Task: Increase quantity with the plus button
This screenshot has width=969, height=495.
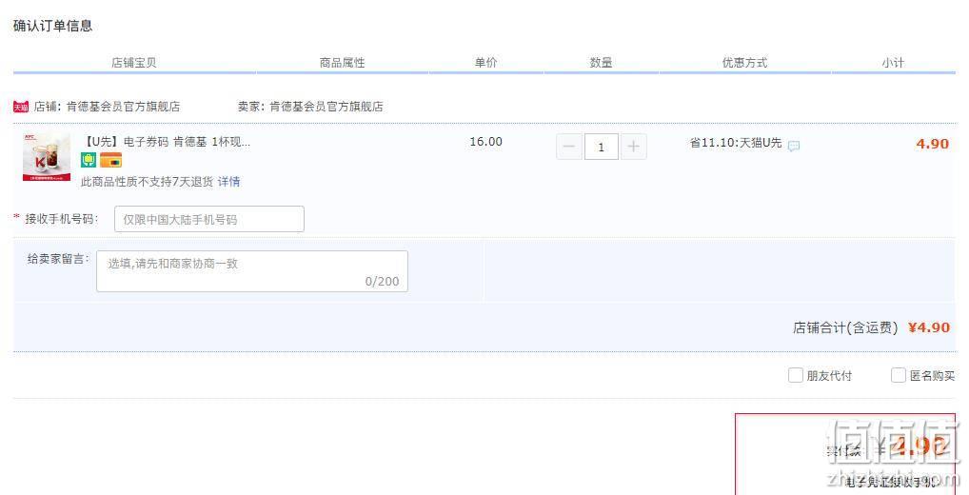Action: click(x=633, y=148)
